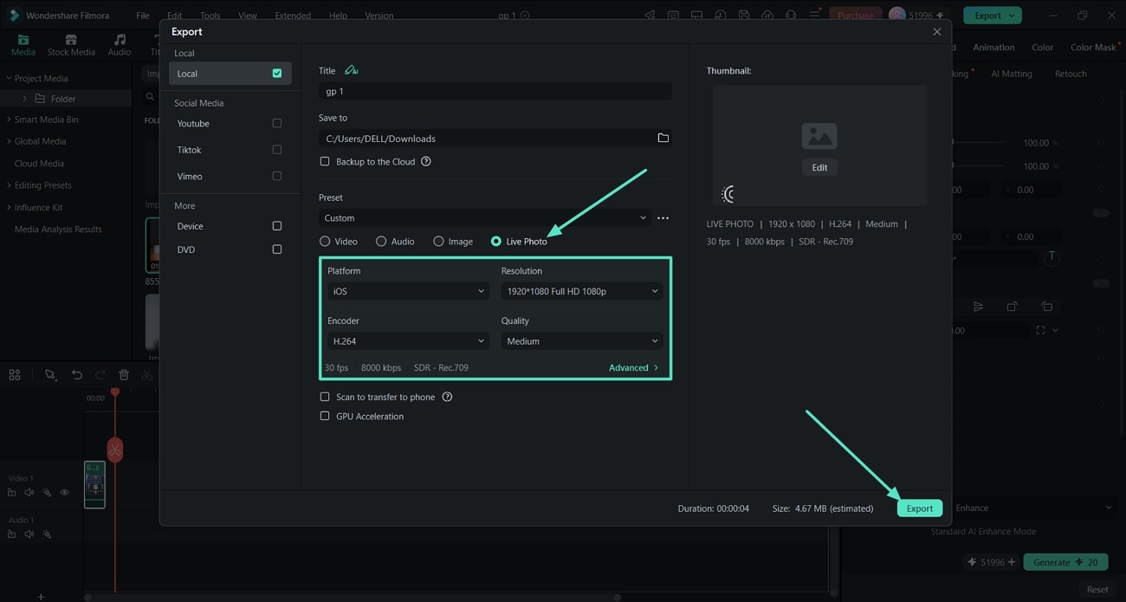Click the Backup to the Cloud help icon

pyautogui.click(x=425, y=161)
